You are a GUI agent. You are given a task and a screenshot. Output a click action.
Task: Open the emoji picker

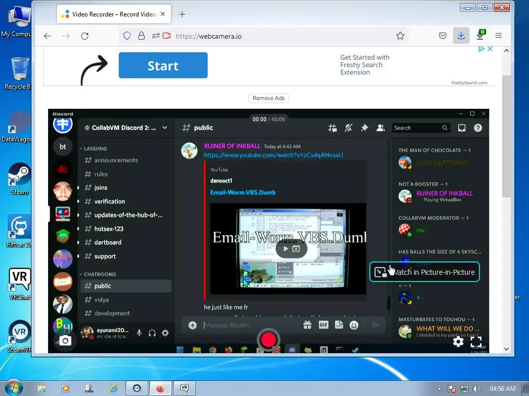tap(354, 325)
